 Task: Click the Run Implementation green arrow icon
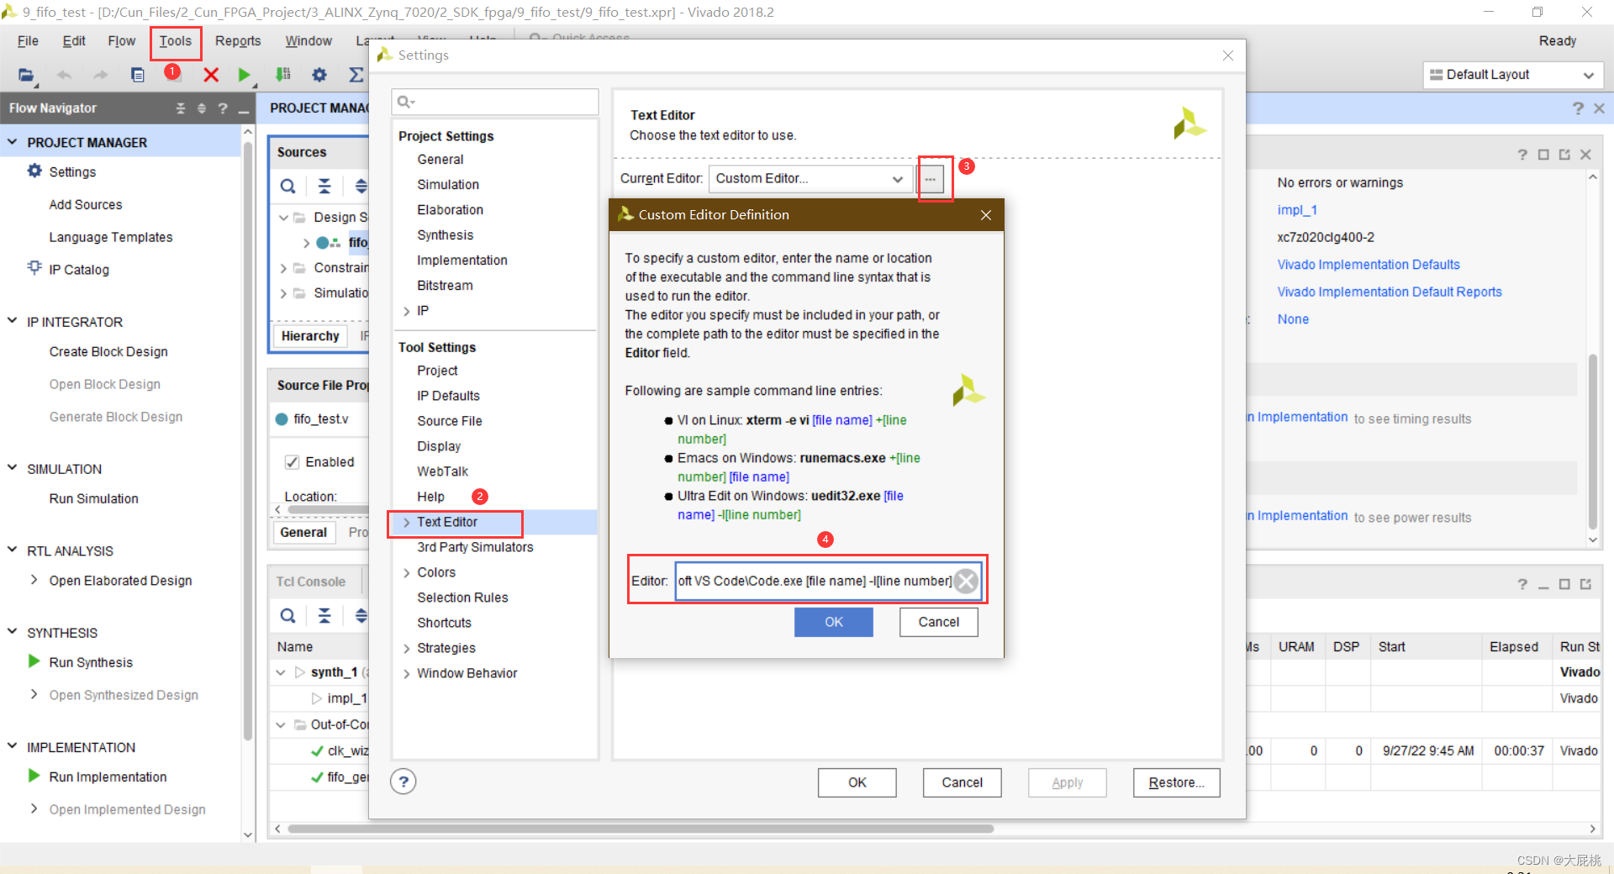click(x=34, y=776)
